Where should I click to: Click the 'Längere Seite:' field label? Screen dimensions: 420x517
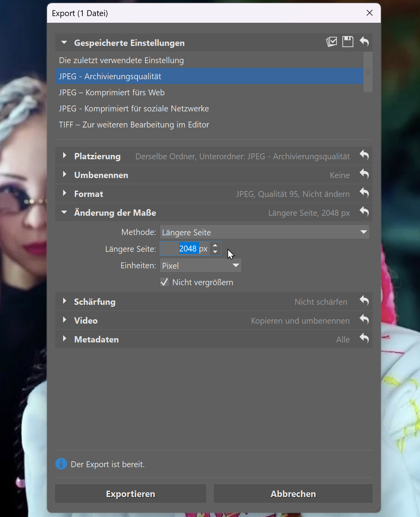[x=131, y=249]
